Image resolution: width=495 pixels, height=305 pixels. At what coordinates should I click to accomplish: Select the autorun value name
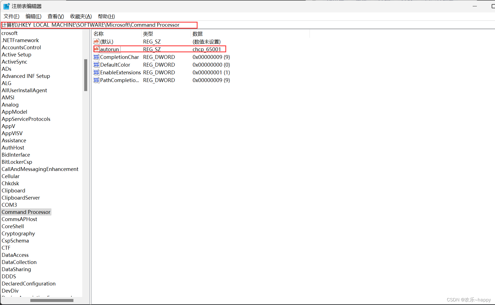coord(110,49)
